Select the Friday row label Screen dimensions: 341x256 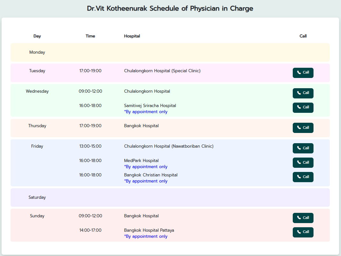pyautogui.click(x=37, y=146)
